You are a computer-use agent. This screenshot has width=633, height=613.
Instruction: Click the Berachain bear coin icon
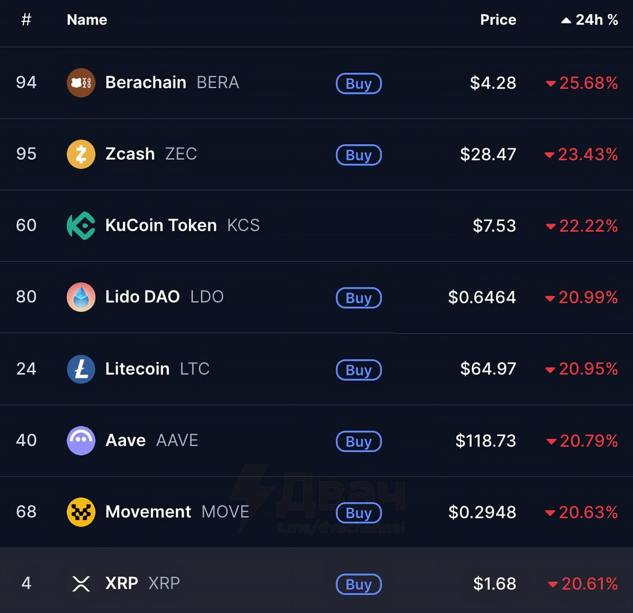point(81,83)
